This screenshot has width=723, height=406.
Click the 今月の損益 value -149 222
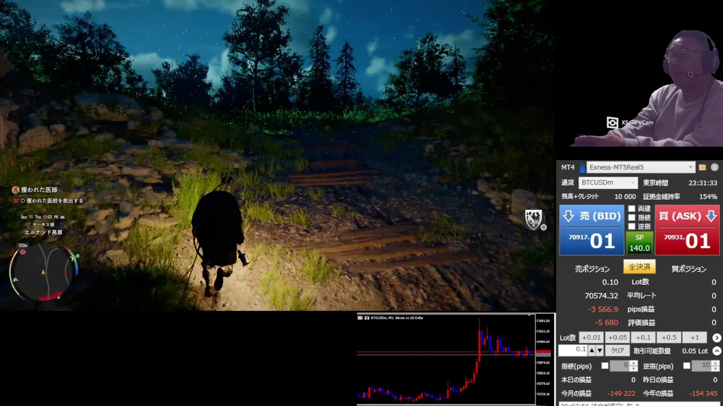pos(621,393)
